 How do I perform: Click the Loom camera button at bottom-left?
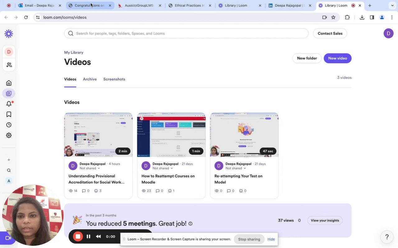8,238
